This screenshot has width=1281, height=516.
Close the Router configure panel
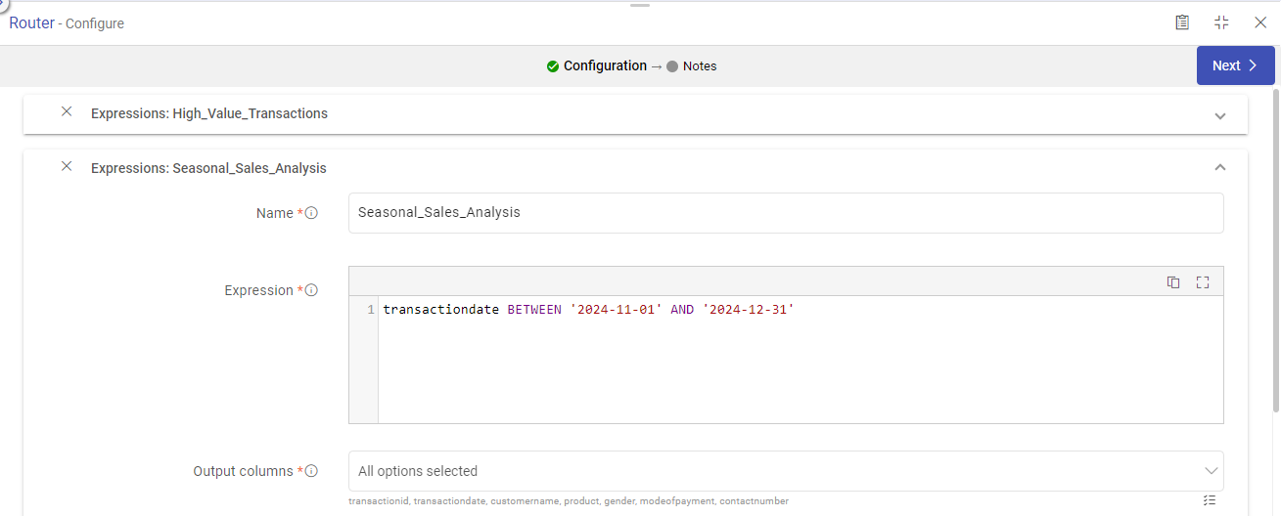(x=1260, y=22)
